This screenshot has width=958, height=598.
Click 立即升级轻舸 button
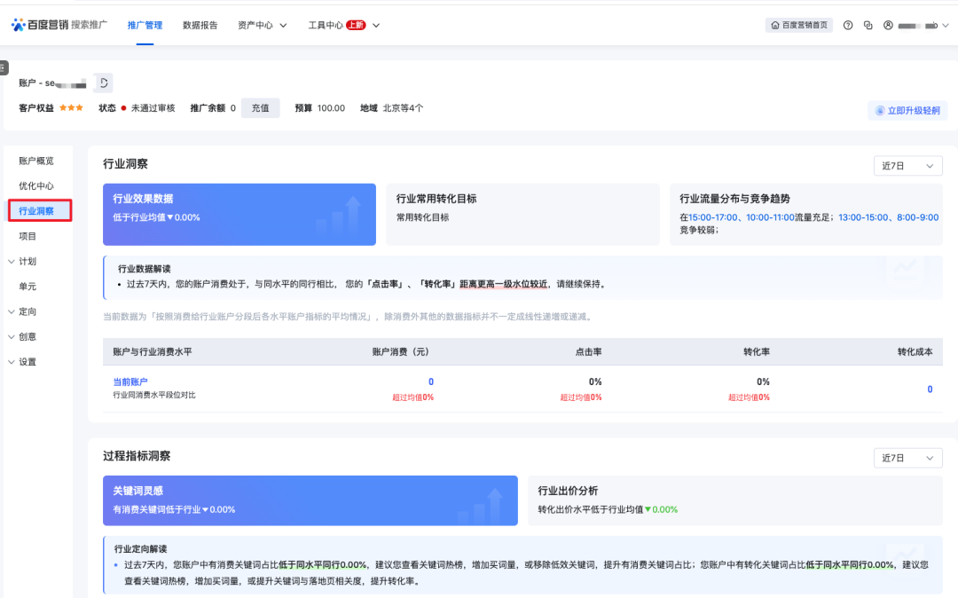(x=907, y=111)
